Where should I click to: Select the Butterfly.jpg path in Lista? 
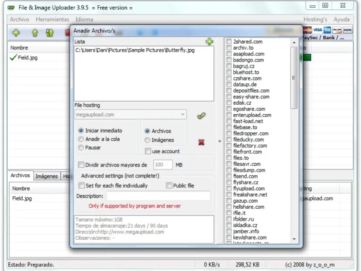135,50
